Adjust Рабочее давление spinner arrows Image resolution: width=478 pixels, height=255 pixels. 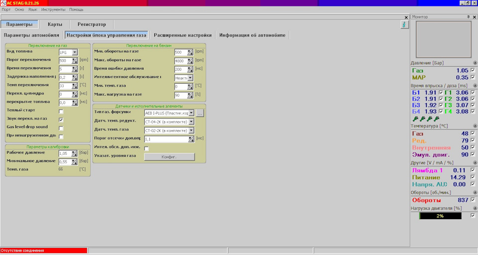pyautogui.click(x=74, y=153)
